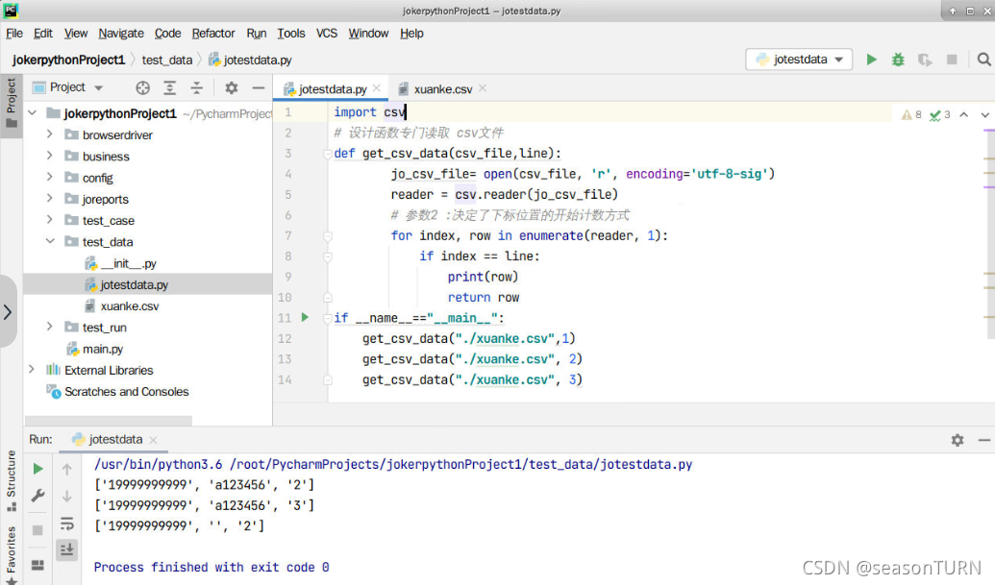Viewport: 995px width, 585px height.
Task: Move up the stack trace arrow
Action: coord(66,469)
